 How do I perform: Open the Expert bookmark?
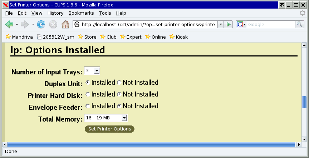point(131,37)
